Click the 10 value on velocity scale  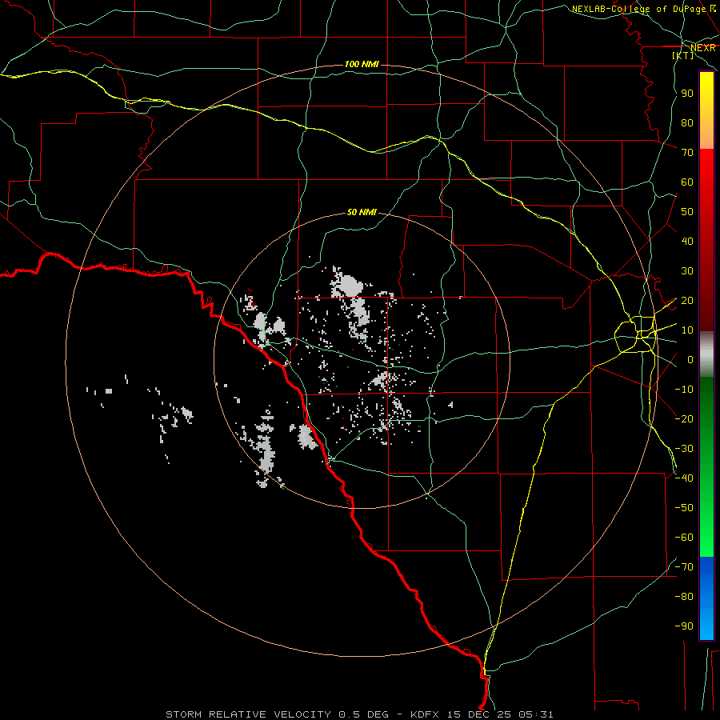(x=687, y=330)
